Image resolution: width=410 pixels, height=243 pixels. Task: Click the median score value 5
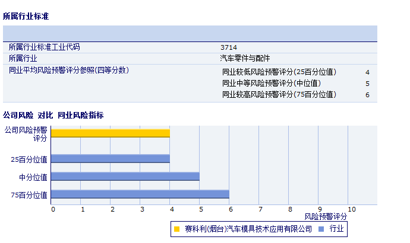point(367,84)
